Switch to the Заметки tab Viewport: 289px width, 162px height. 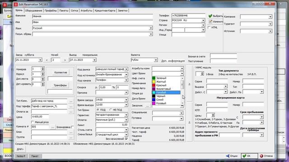click(x=122, y=11)
